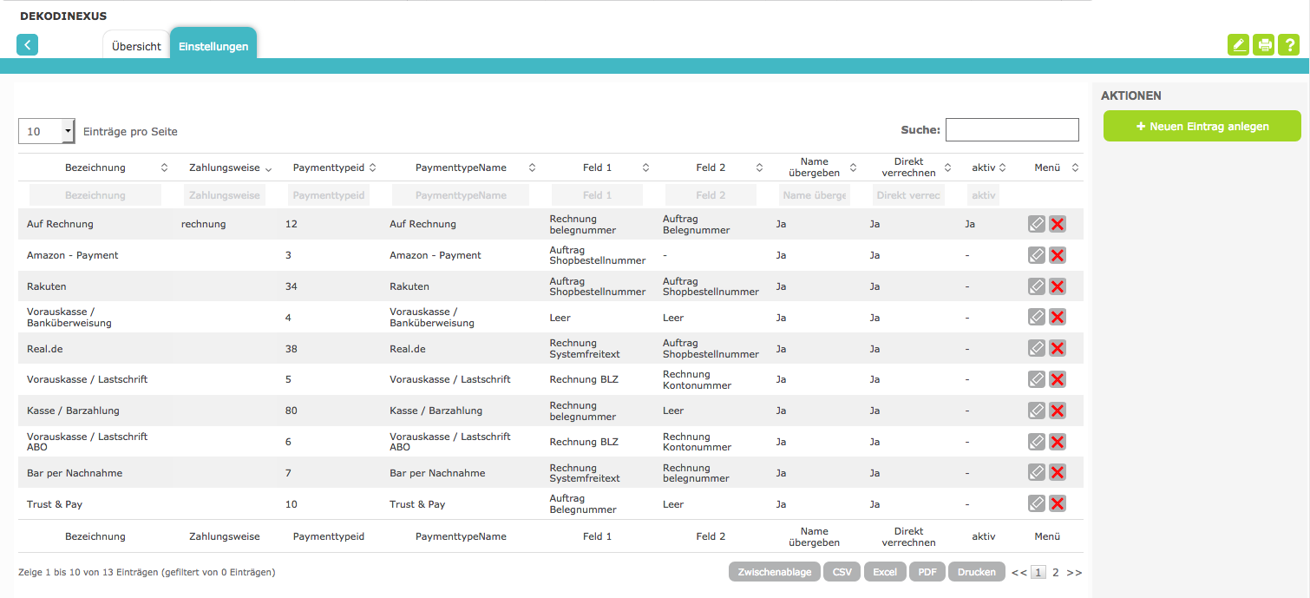The width and height of the screenshot is (1310, 598).
Task: Click the Suche search input field
Action: (x=1012, y=130)
